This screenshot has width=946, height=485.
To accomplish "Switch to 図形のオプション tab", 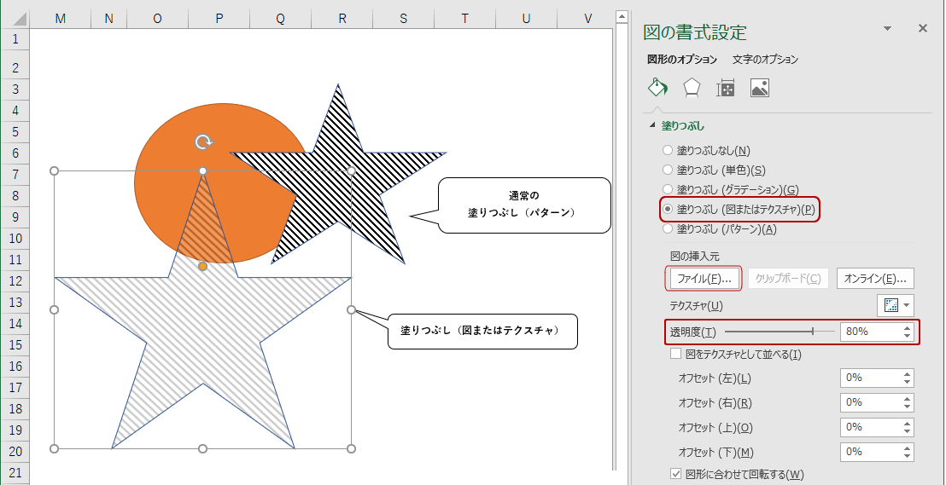I will [x=681, y=59].
